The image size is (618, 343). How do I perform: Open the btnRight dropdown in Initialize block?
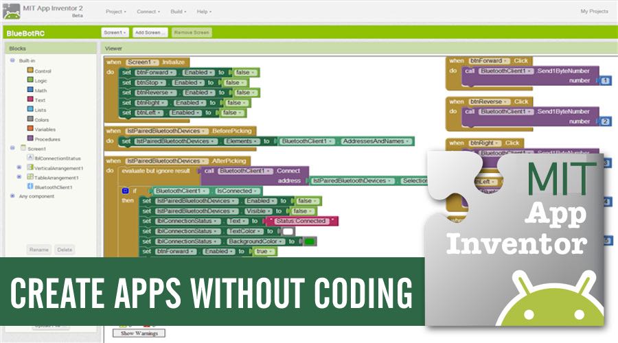coord(151,103)
